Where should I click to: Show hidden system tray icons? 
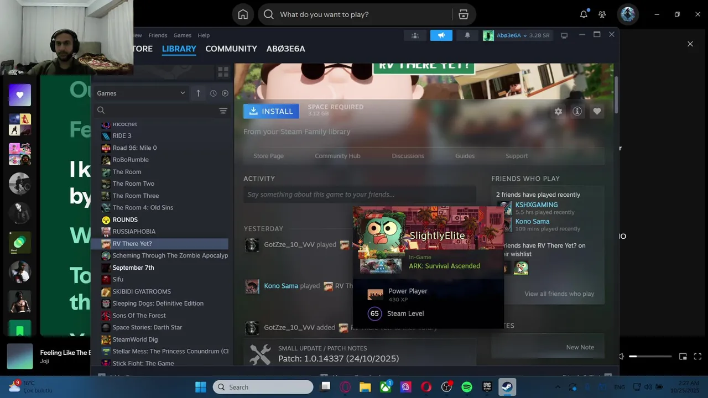click(558, 387)
